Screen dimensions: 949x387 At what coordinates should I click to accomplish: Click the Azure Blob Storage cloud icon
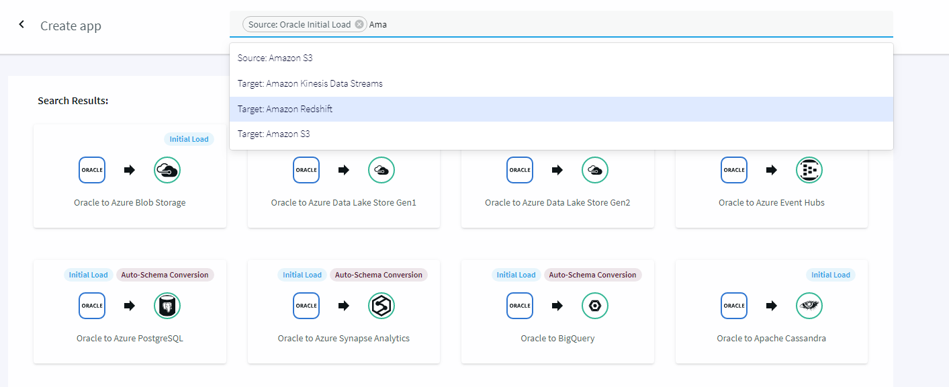point(167,170)
